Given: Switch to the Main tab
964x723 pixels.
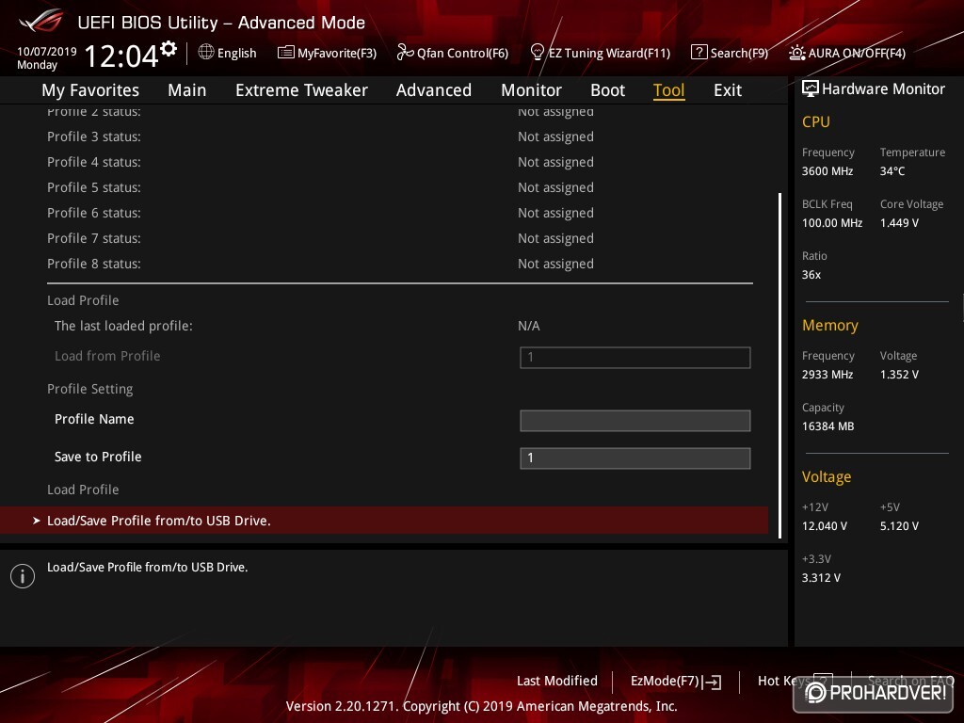Looking at the screenshot, I should click(187, 90).
